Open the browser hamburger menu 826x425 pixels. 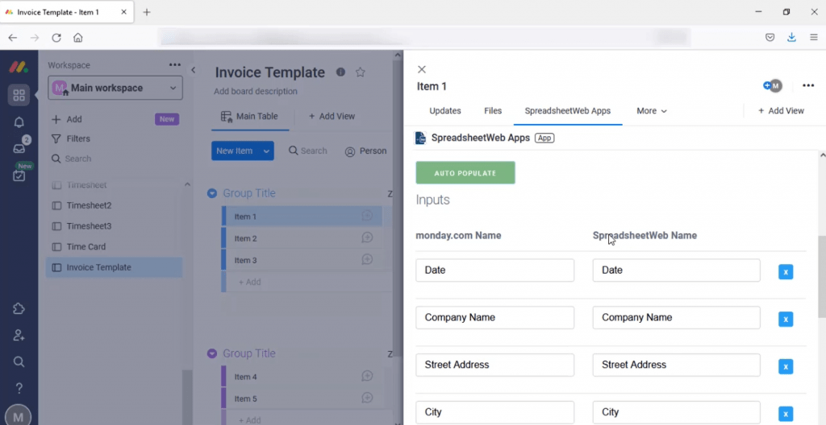814,37
